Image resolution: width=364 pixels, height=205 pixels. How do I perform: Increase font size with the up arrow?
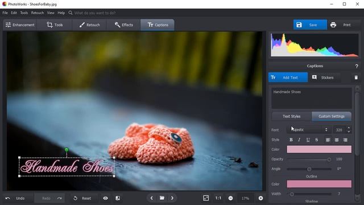(x=349, y=128)
